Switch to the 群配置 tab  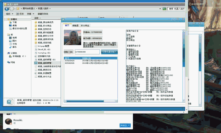(75, 25)
